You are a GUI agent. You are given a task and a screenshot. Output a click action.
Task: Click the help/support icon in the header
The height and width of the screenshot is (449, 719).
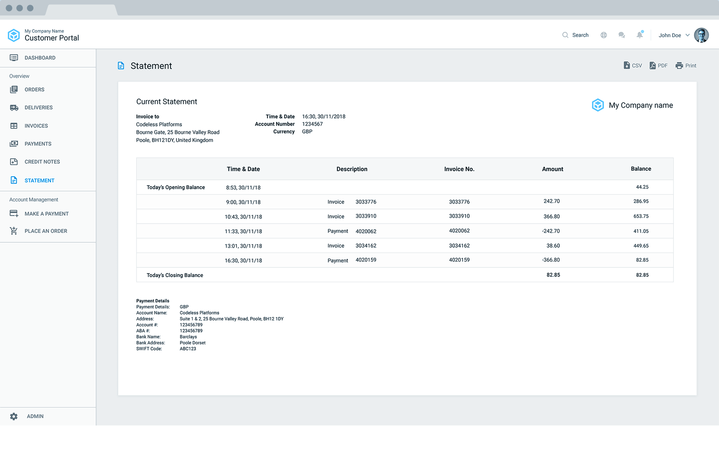point(603,35)
